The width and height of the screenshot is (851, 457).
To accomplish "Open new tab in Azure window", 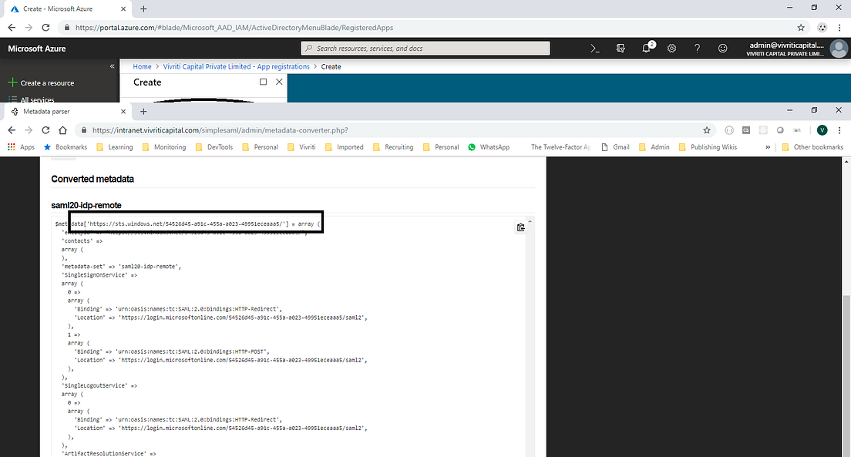I will click(143, 8).
